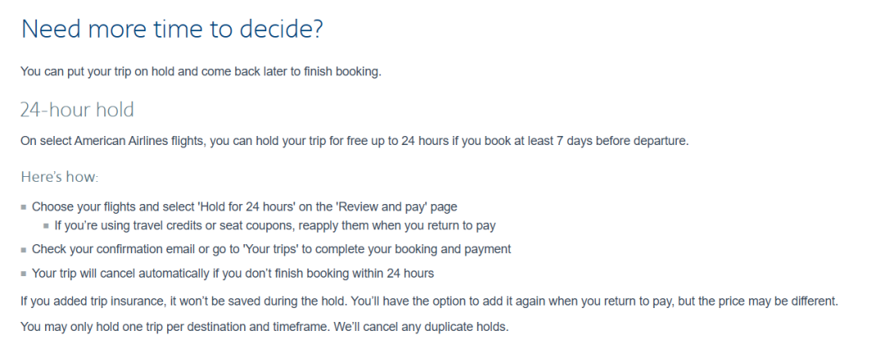Click the "Here's how:" heading

coord(59,177)
